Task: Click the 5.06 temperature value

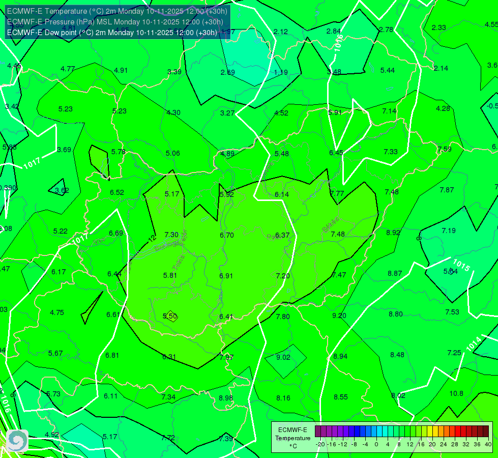Action: point(173,154)
